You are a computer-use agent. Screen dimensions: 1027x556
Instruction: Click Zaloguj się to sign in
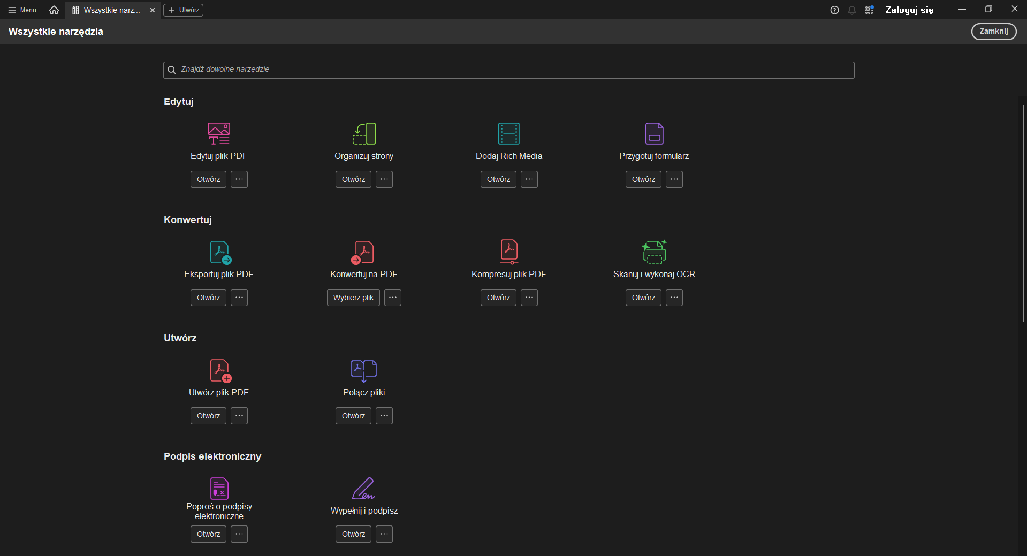pyautogui.click(x=909, y=10)
